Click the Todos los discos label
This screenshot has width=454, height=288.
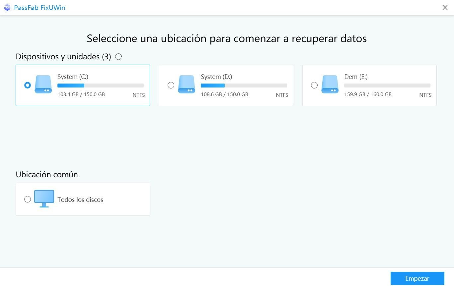point(80,200)
